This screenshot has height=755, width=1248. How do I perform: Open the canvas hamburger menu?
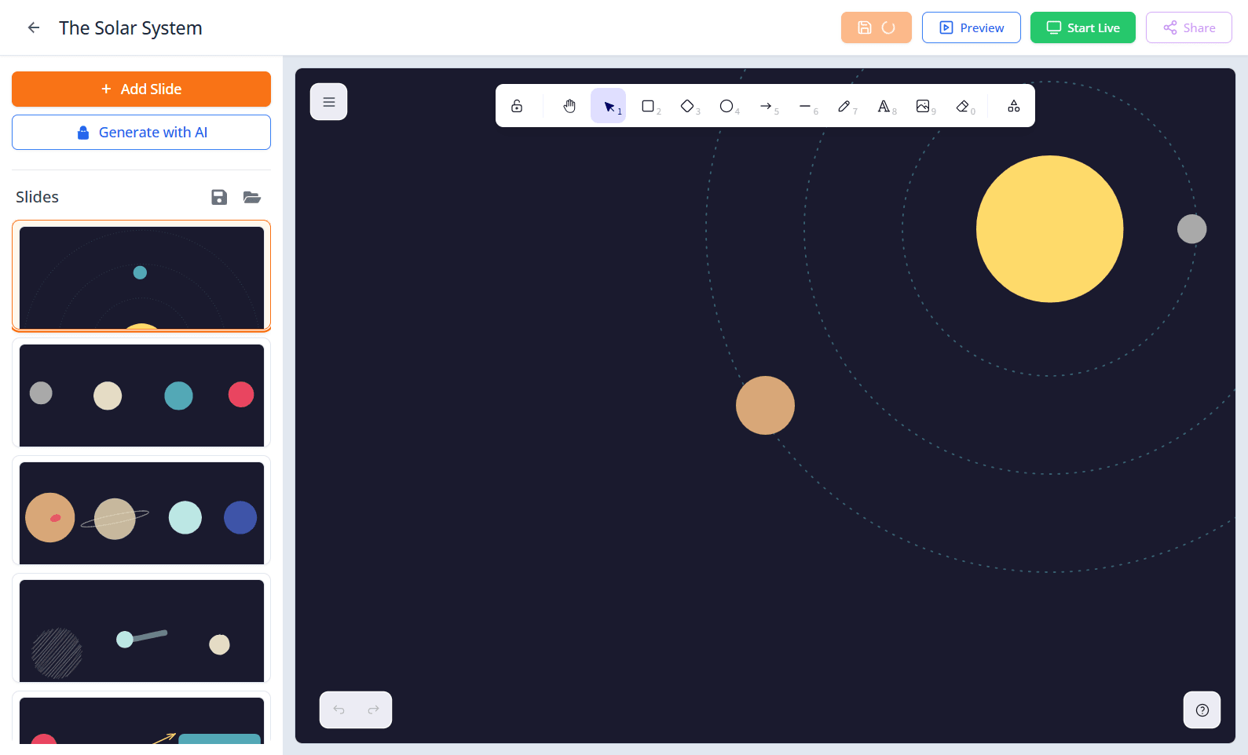point(329,102)
